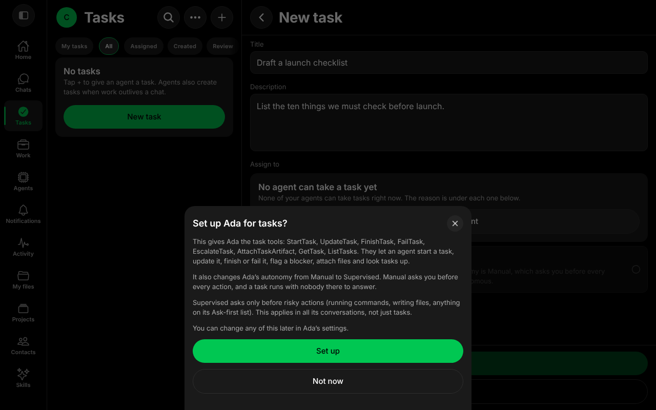Collapse the sidebar panel icon
The width and height of the screenshot is (656, 410).
click(x=23, y=15)
